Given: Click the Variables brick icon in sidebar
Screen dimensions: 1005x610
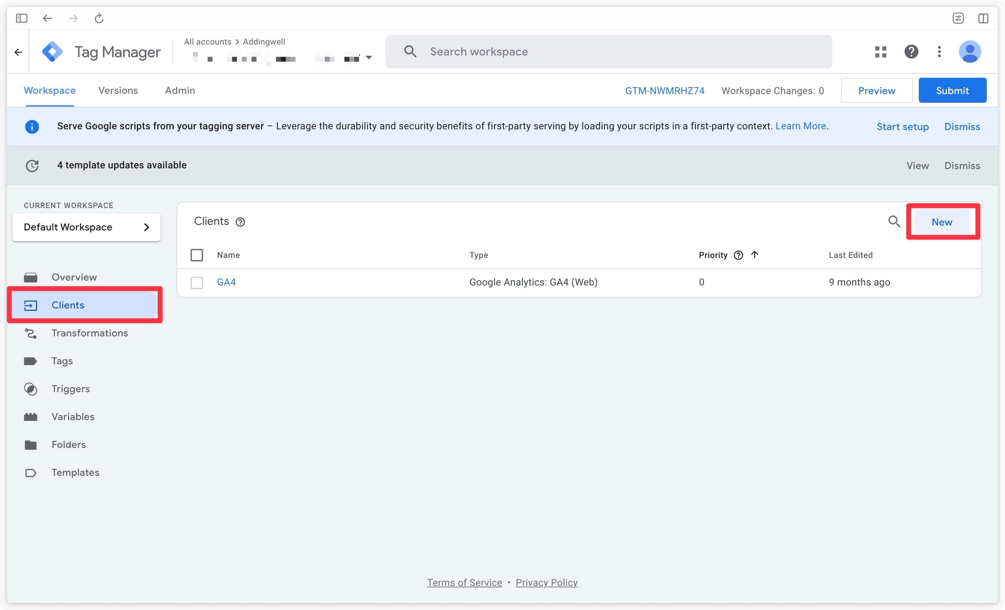Looking at the screenshot, I should coord(31,417).
